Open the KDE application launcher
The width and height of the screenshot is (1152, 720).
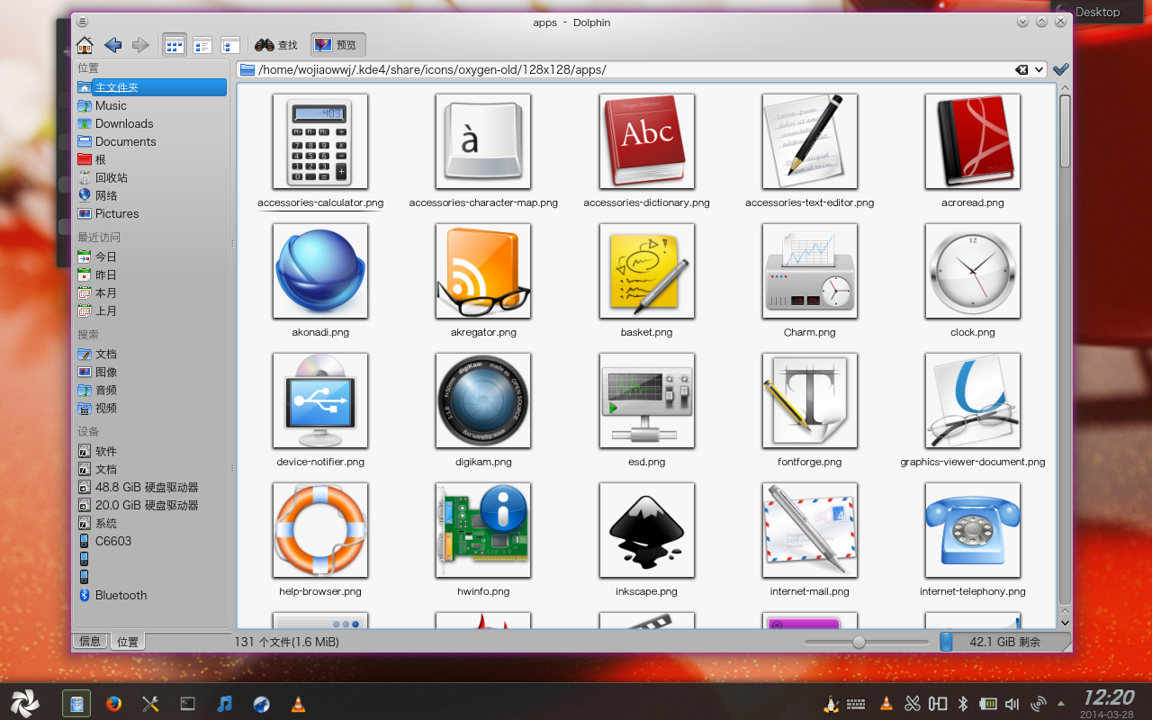[x=25, y=703]
